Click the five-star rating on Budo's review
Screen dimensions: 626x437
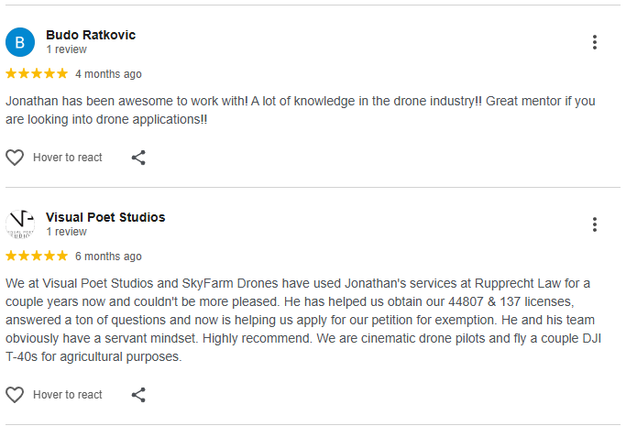[37, 73]
